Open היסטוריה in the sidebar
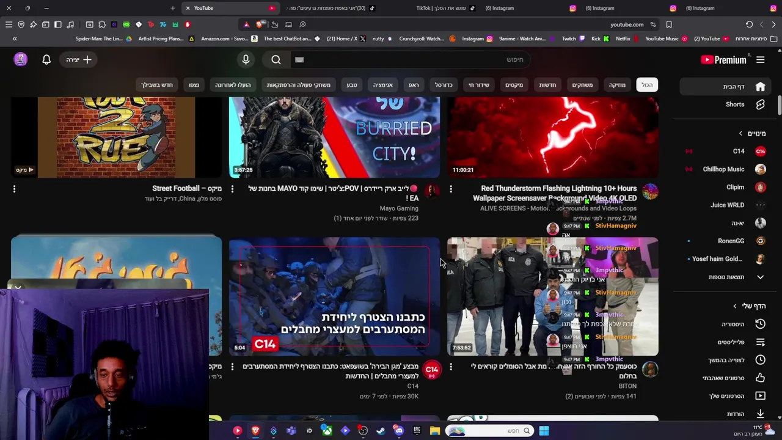 (726, 324)
